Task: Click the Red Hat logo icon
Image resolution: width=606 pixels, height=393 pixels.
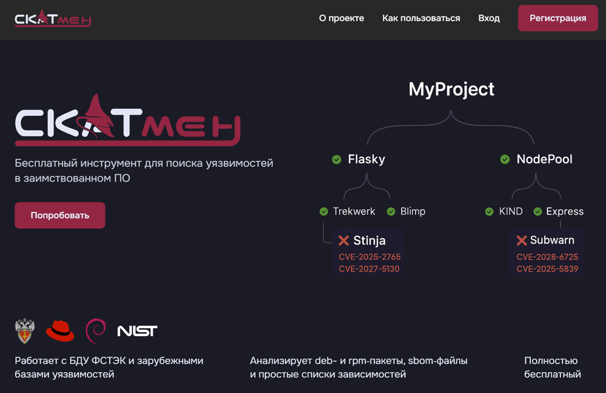Action: click(x=60, y=331)
